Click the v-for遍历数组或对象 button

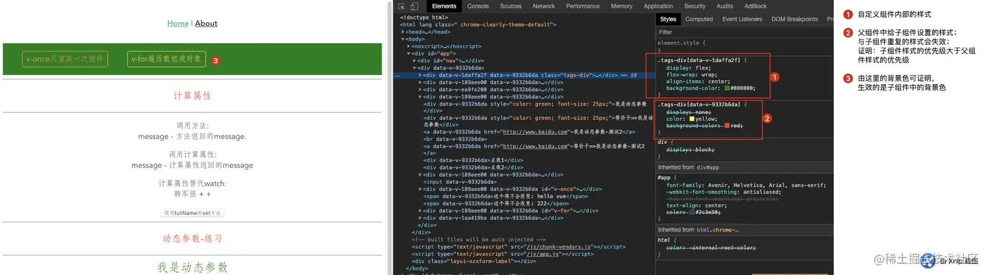pyautogui.click(x=167, y=59)
